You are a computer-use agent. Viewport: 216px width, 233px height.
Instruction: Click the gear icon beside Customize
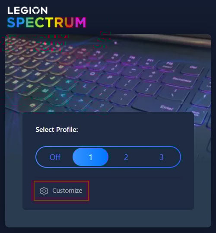tap(44, 191)
